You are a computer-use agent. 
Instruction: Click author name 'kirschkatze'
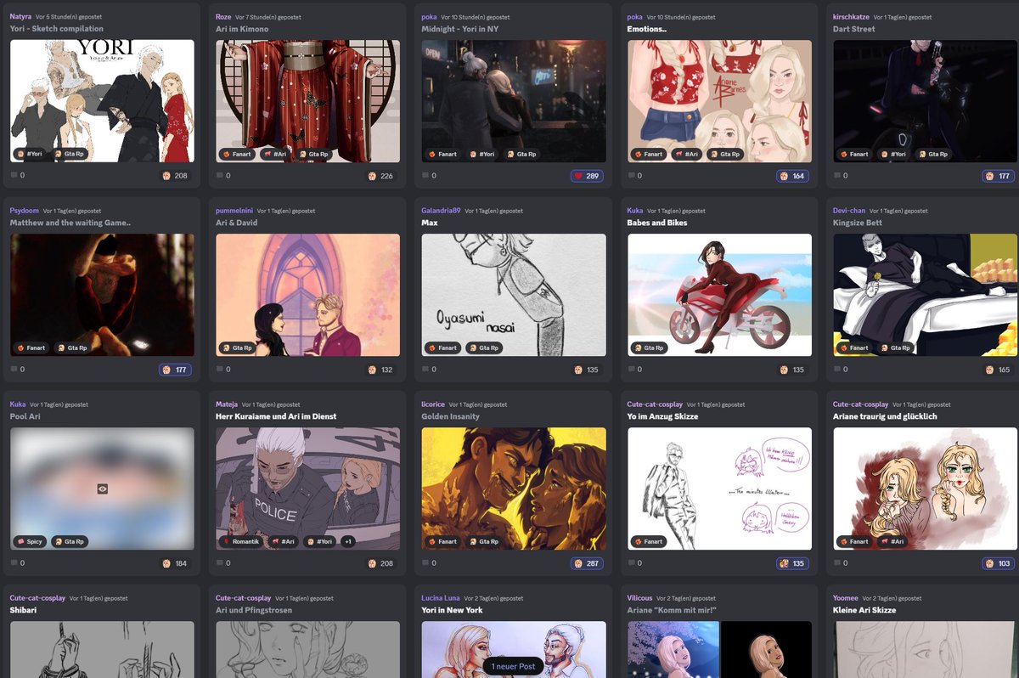(x=852, y=17)
